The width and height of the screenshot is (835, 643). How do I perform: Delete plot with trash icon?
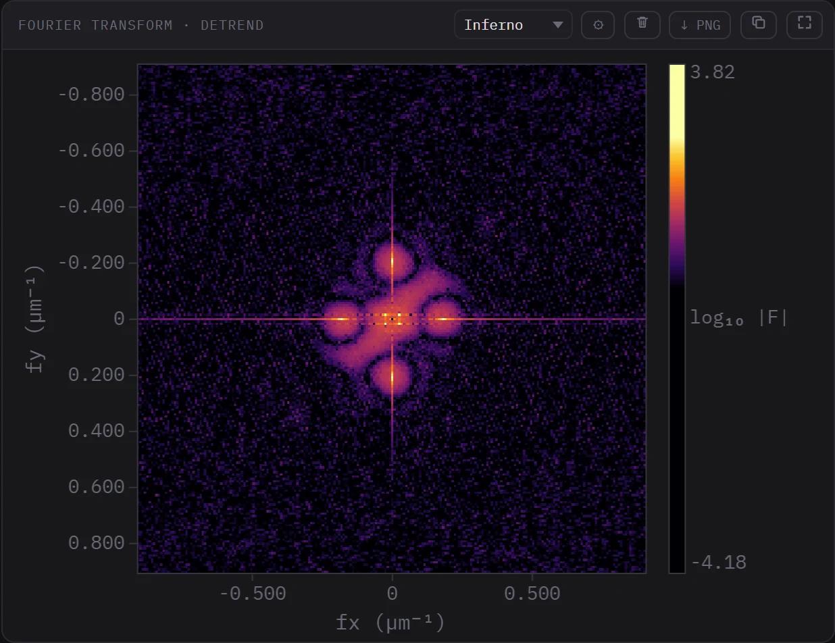tap(642, 25)
